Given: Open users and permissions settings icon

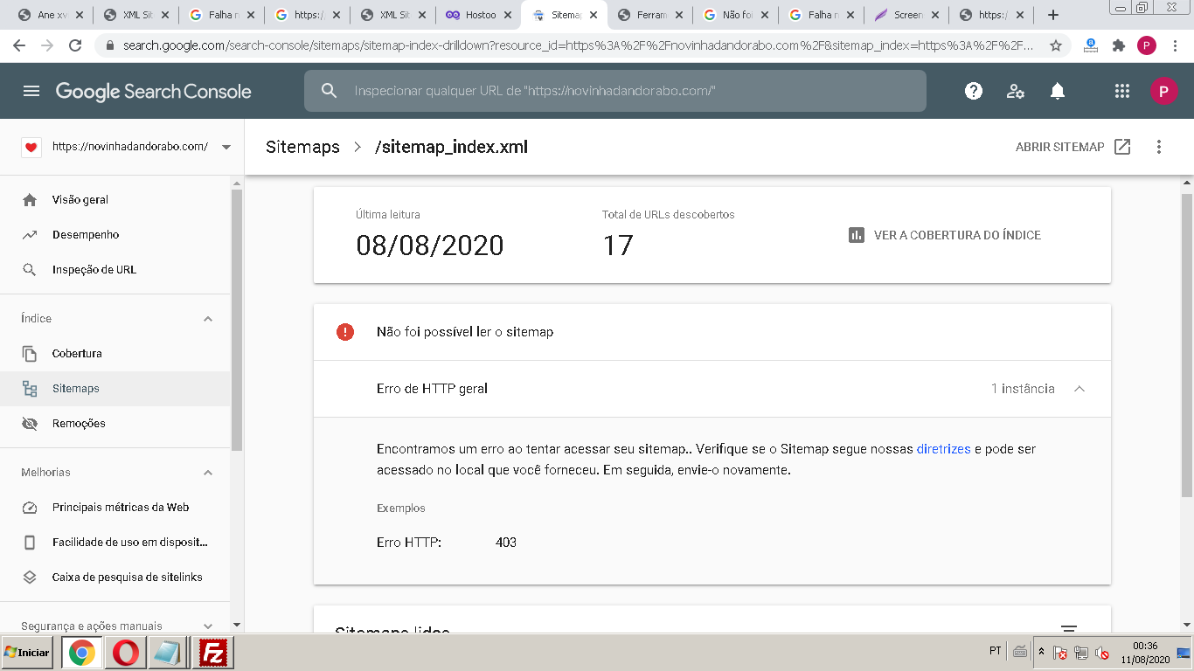Looking at the screenshot, I should click(x=1016, y=91).
